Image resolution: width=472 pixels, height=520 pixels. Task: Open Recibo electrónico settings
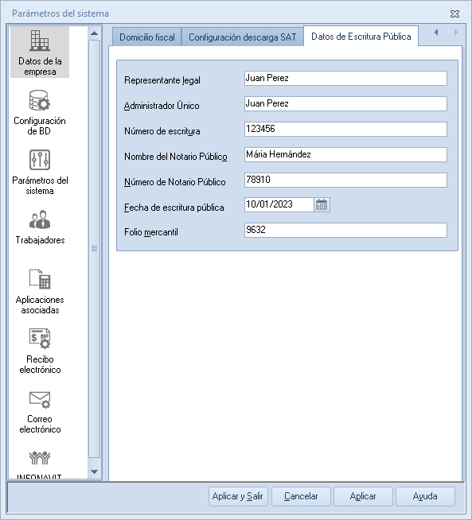pyautogui.click(x=40, y=351)
